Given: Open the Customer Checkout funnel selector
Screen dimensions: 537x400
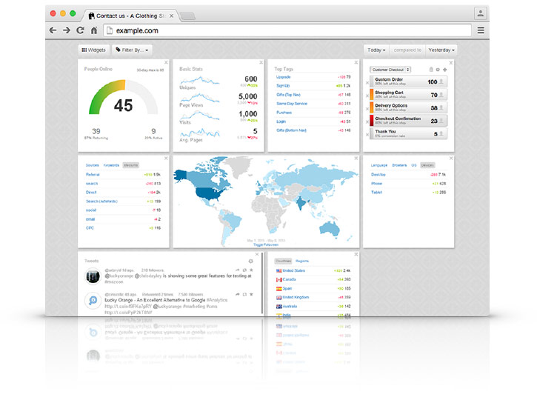Looking at the screenshot, I should 390,70.
